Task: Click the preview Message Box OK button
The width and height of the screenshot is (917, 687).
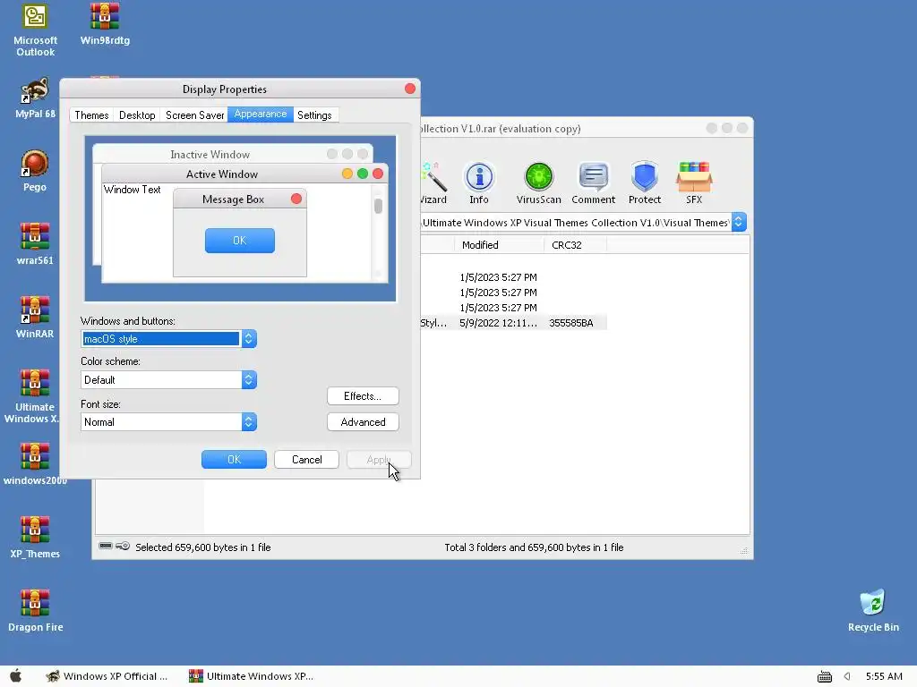Action: pos(240,241)
